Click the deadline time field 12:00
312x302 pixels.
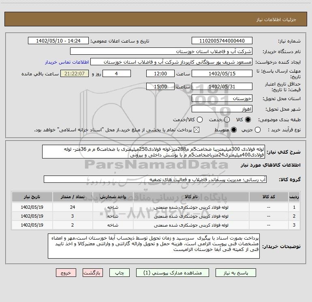click(x=160, y=73)
